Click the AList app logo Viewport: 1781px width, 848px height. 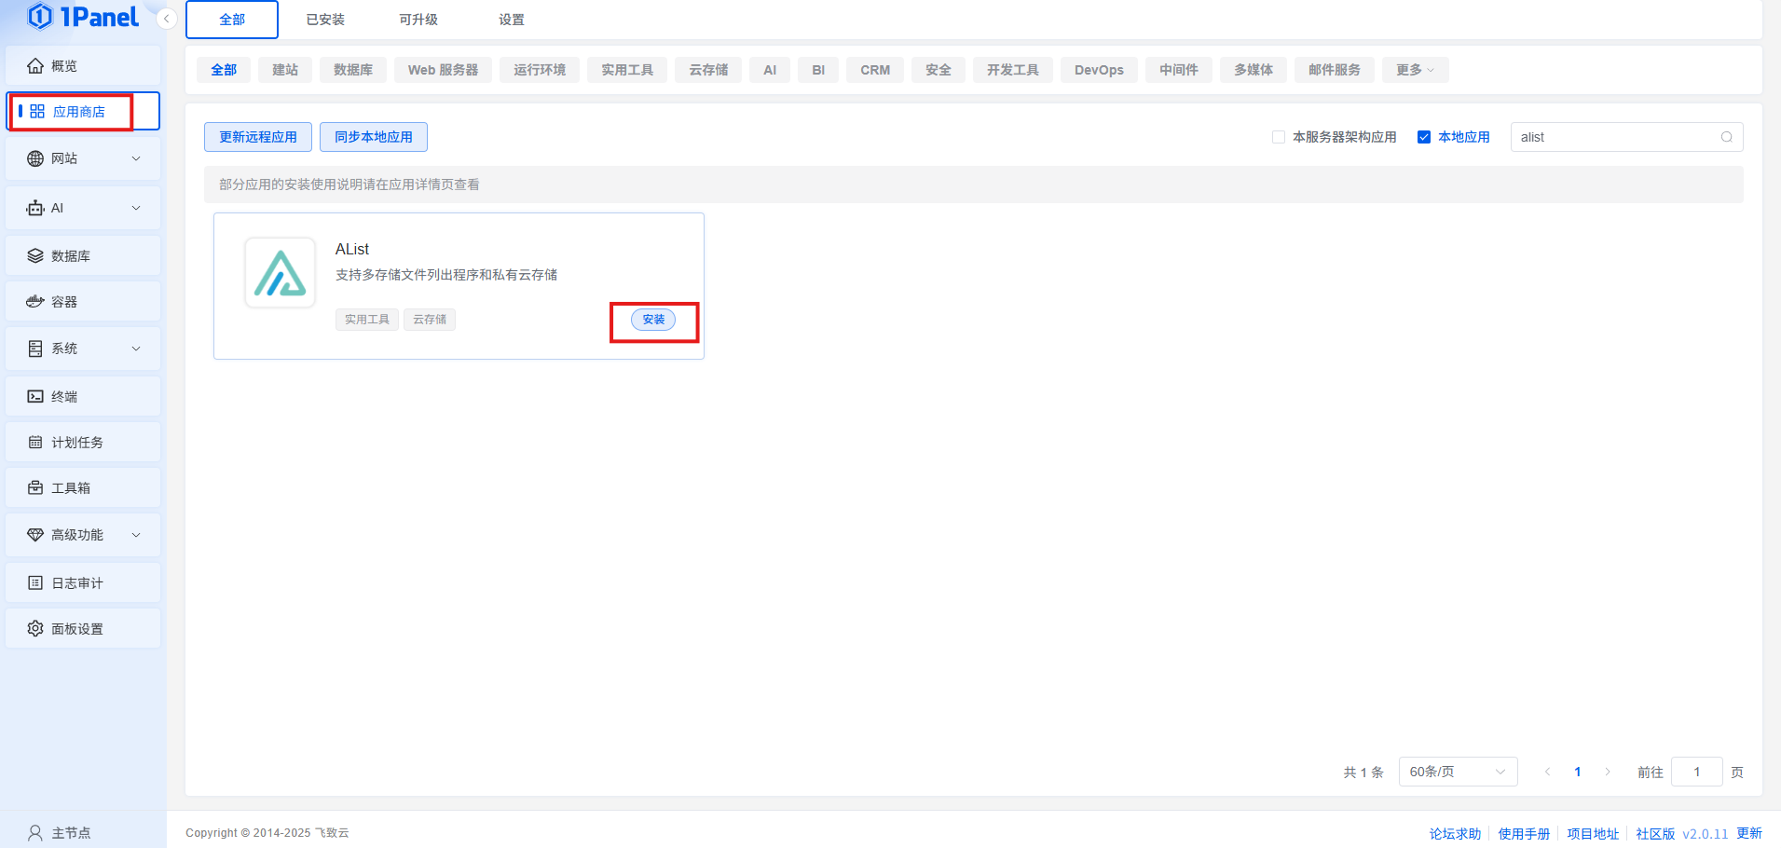pyautogui.click(x=280, y=273)
